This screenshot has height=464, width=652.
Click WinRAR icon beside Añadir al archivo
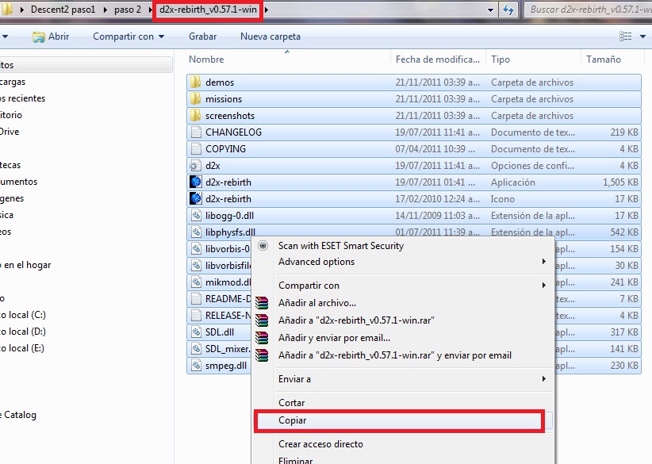[262, 303]
